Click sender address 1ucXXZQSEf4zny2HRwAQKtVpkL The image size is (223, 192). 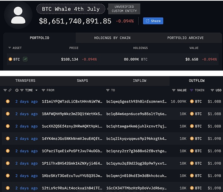[72, 126]
